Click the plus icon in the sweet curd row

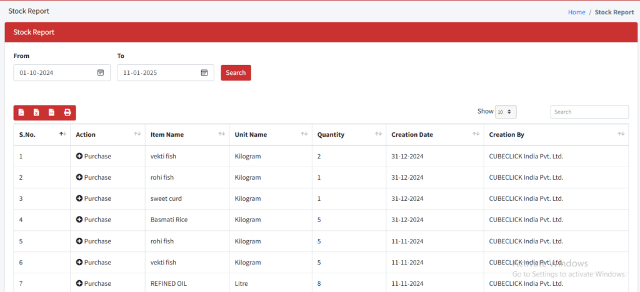[79, 198]
